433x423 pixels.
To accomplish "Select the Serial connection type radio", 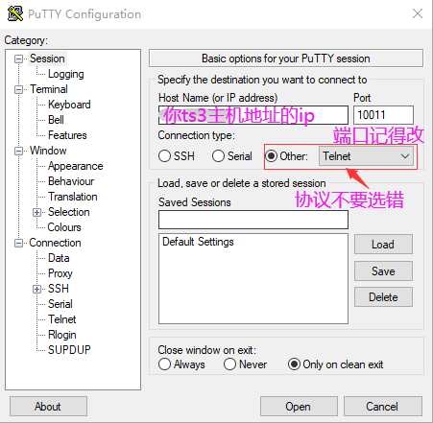I will click(218, 156).
